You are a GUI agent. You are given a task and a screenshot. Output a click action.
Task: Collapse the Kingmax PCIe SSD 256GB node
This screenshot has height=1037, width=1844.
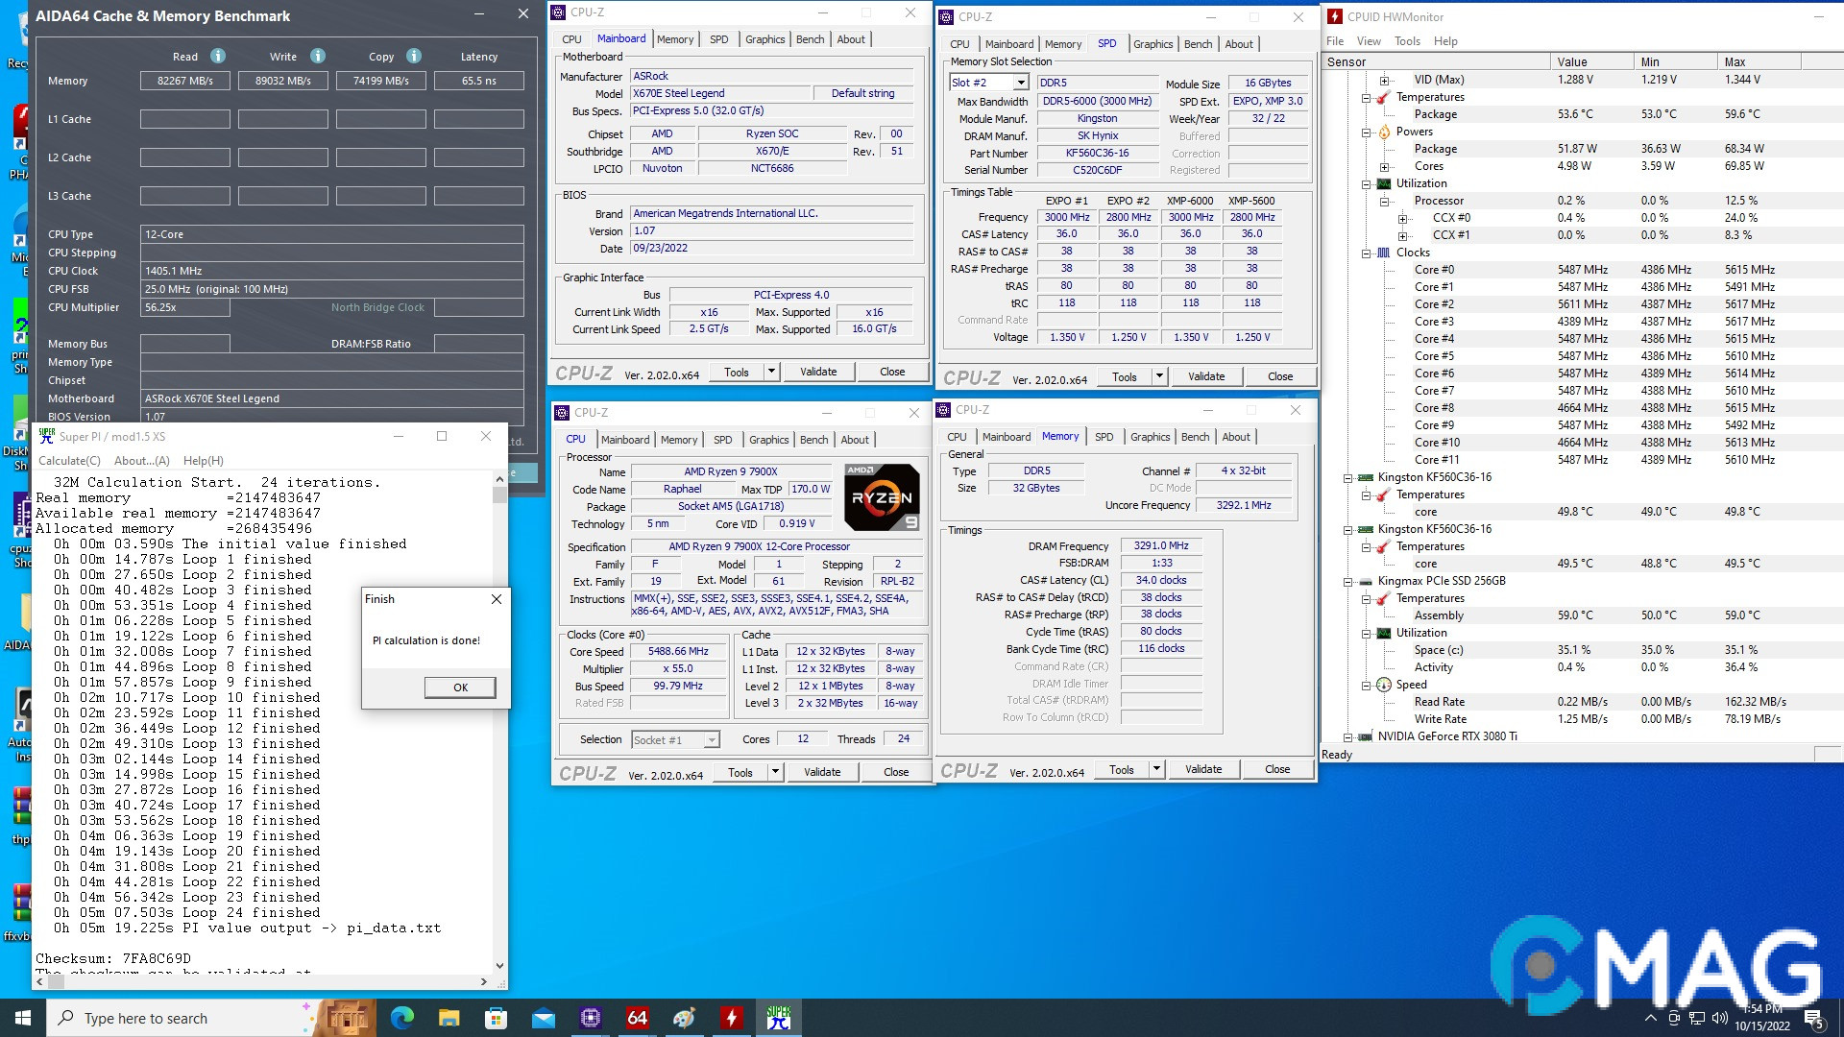tap(1347, 582)
